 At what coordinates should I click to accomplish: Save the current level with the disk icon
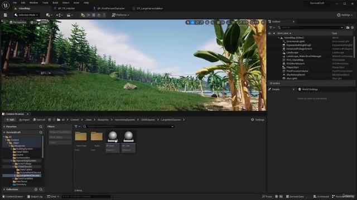(x=5, y=15)
